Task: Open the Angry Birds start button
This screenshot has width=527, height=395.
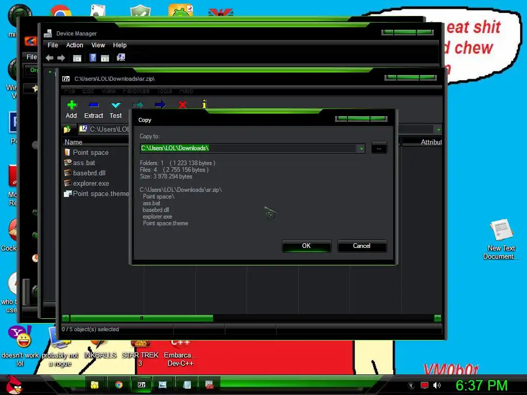Action: 13,384
